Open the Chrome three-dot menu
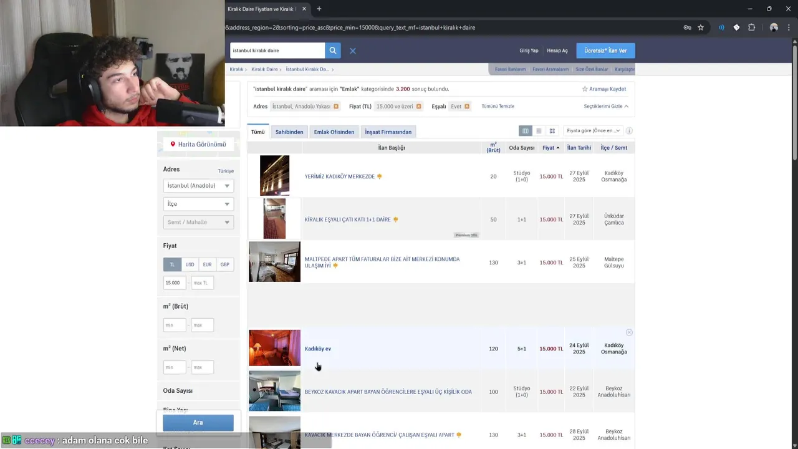Viewport: 798px width, 449px height. [789, 27]
